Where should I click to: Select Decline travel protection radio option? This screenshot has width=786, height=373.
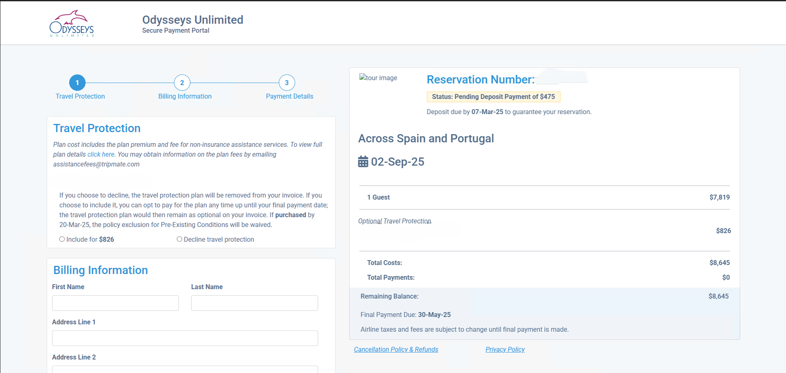point(179,239)
